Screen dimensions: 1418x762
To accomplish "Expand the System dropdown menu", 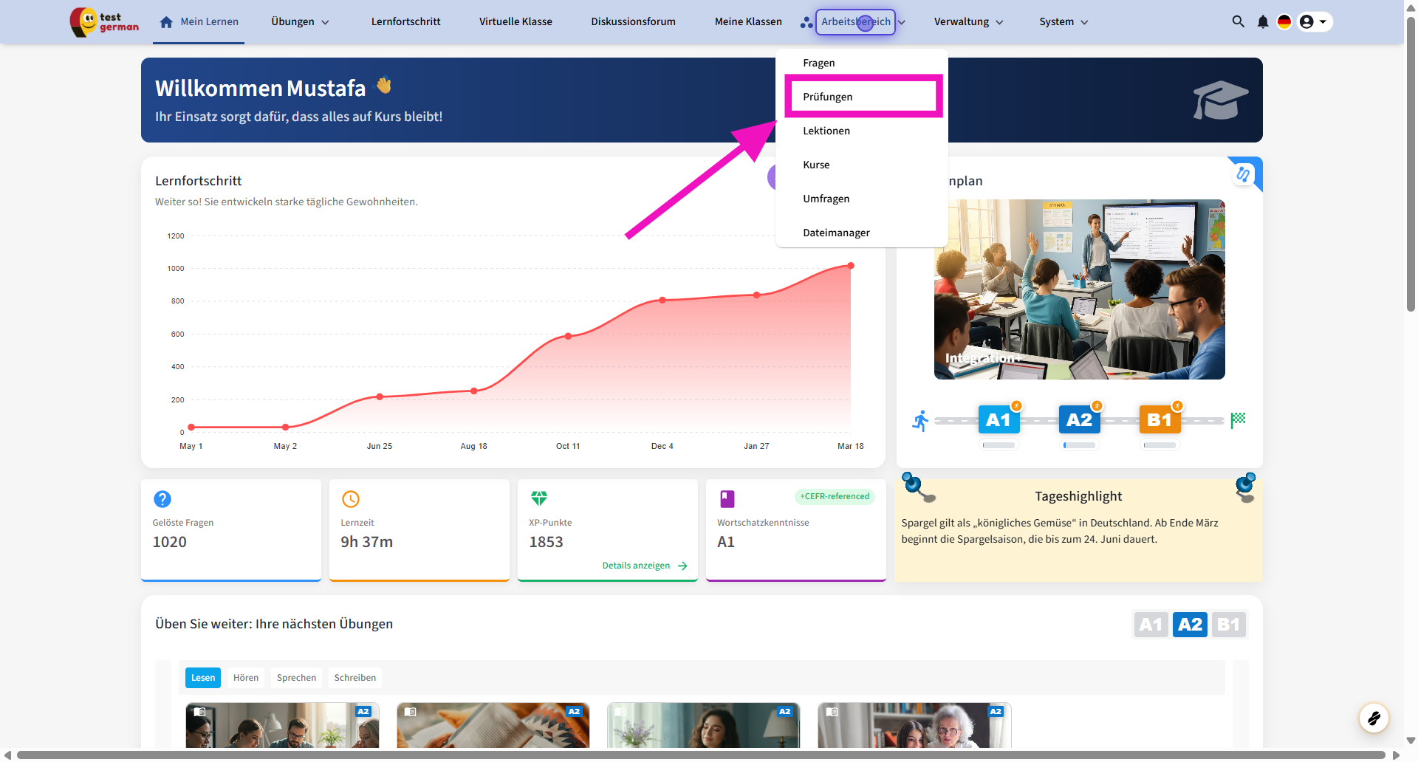I will [x=1063, y=22].
